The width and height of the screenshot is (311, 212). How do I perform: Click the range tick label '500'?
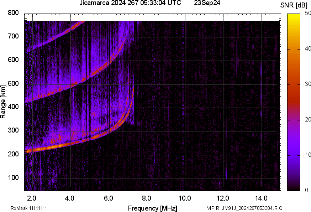tap(13, 83)
